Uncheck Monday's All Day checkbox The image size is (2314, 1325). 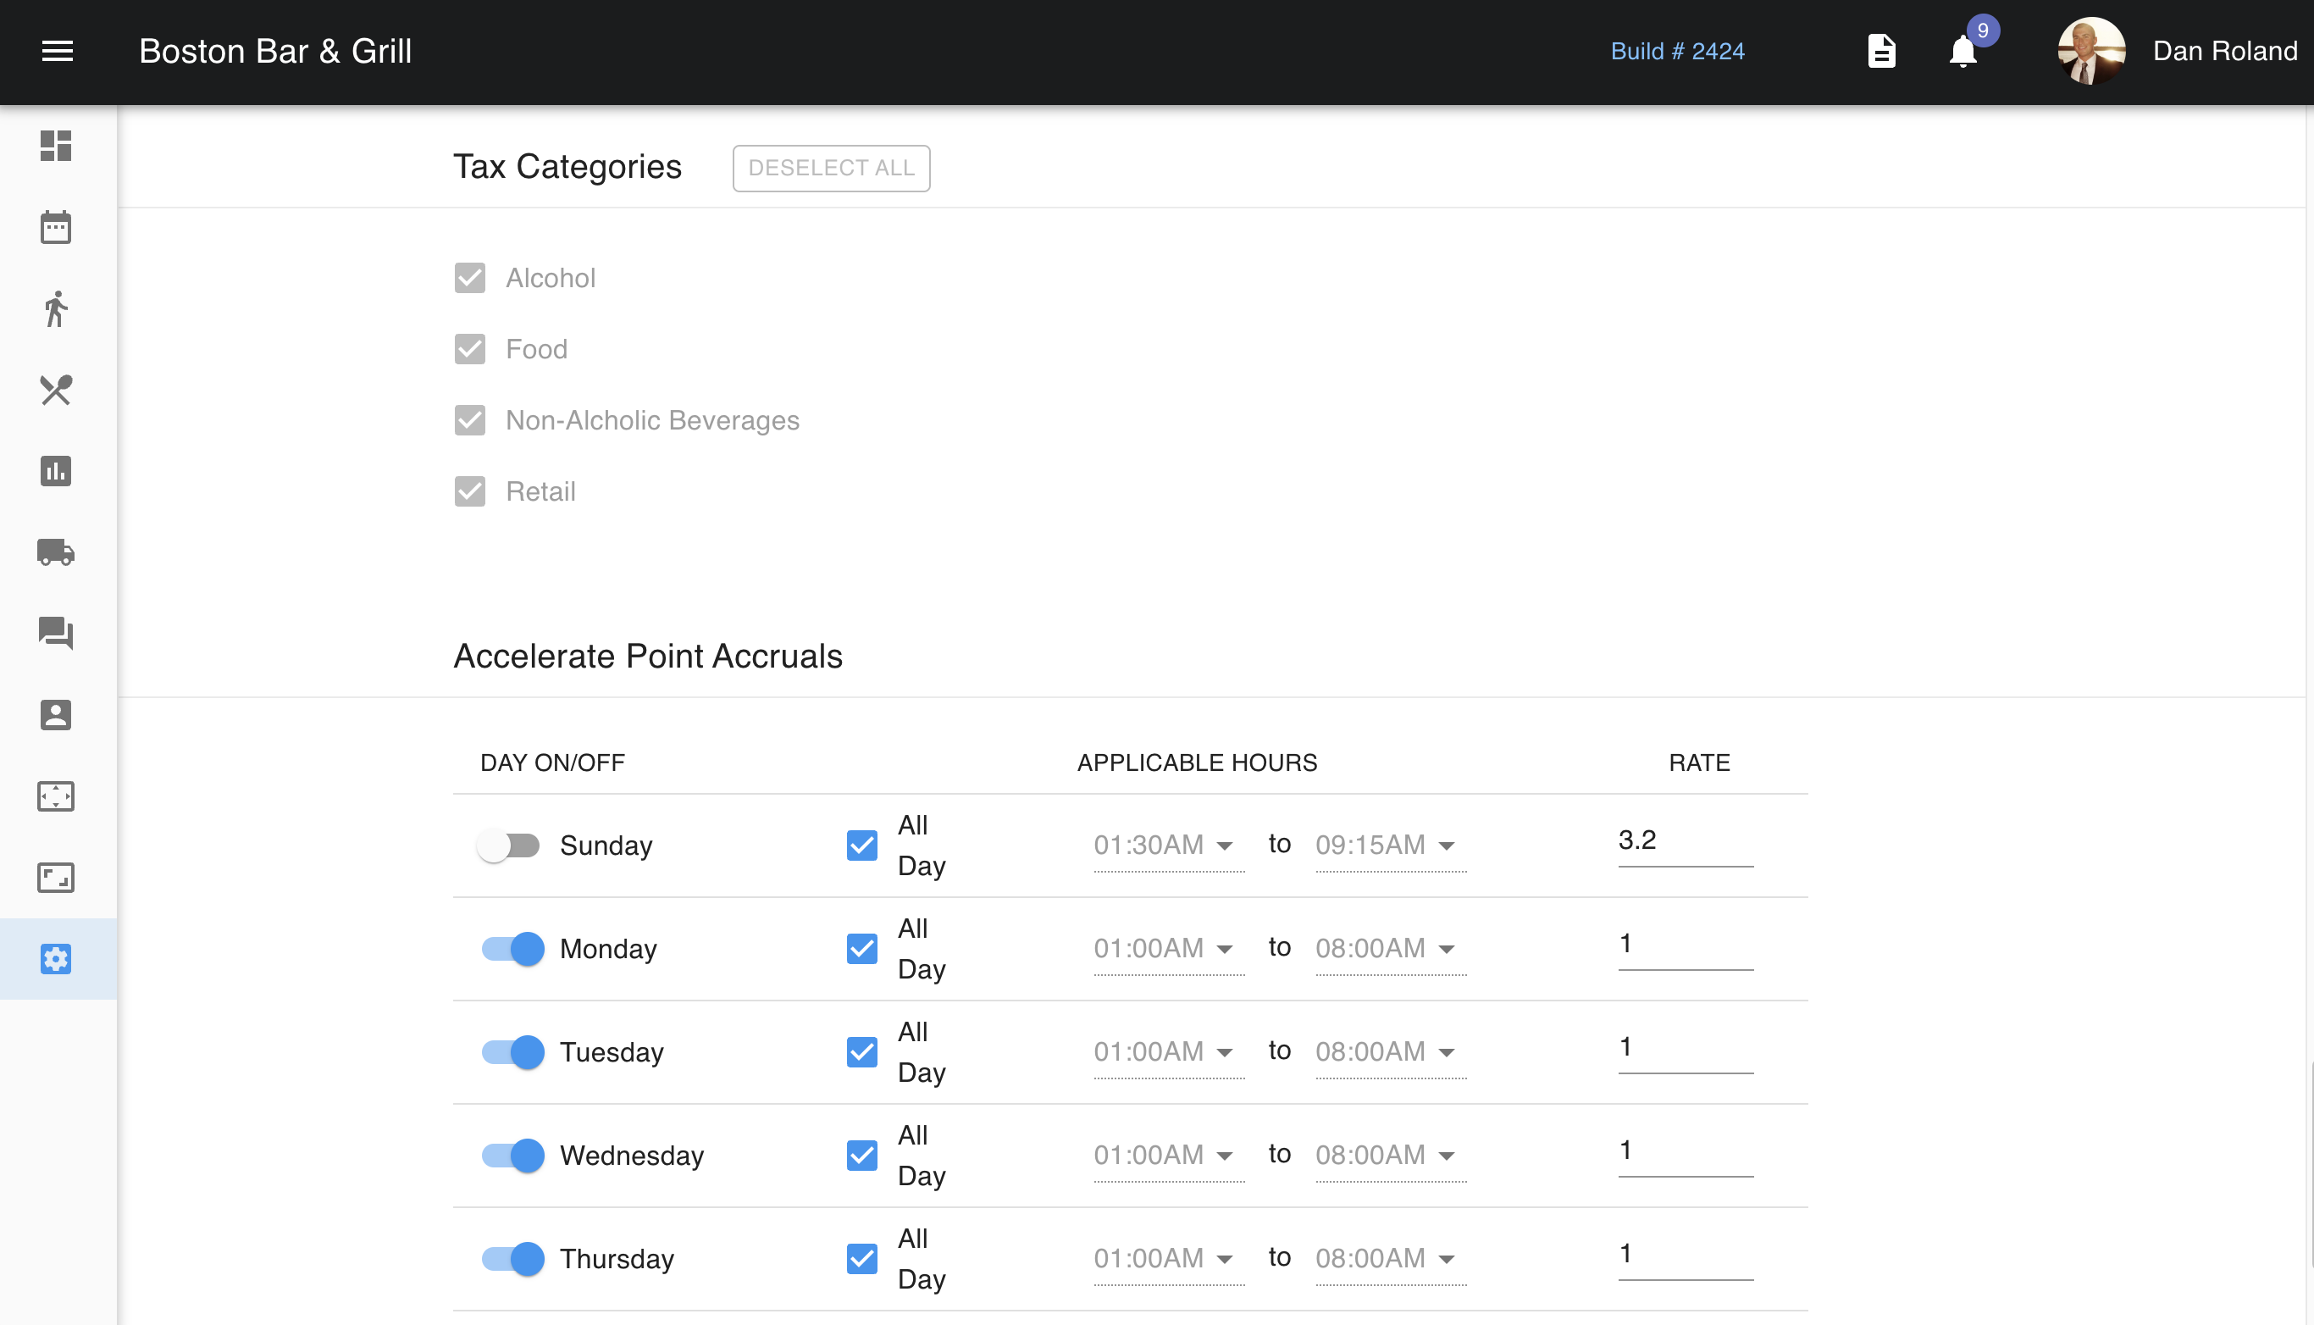[x=861, y=949]
